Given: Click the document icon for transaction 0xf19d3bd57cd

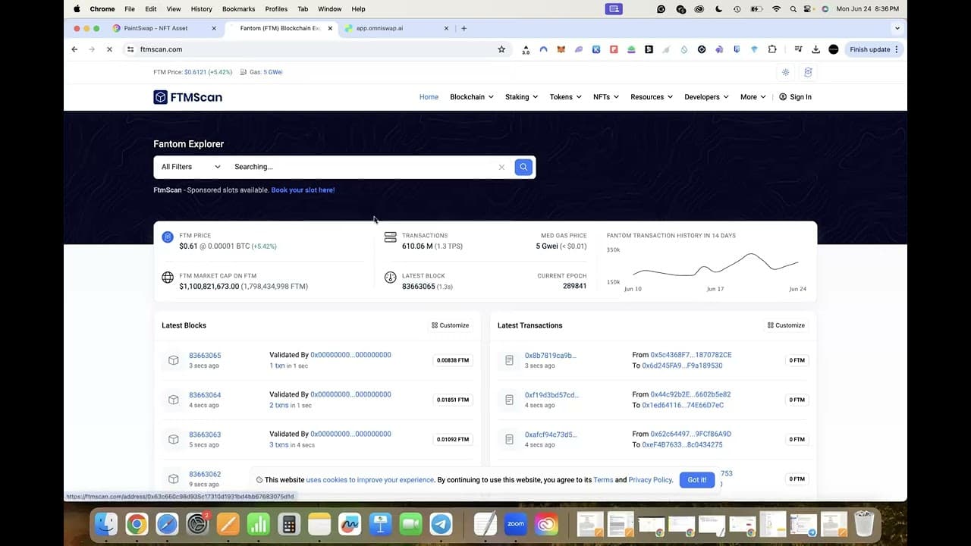Looking at the screenshot, I should pyautogui.click(x=509, y=400).
